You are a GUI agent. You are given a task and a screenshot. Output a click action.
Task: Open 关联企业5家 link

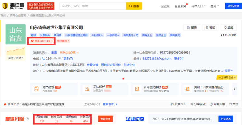tap(69, 53)
